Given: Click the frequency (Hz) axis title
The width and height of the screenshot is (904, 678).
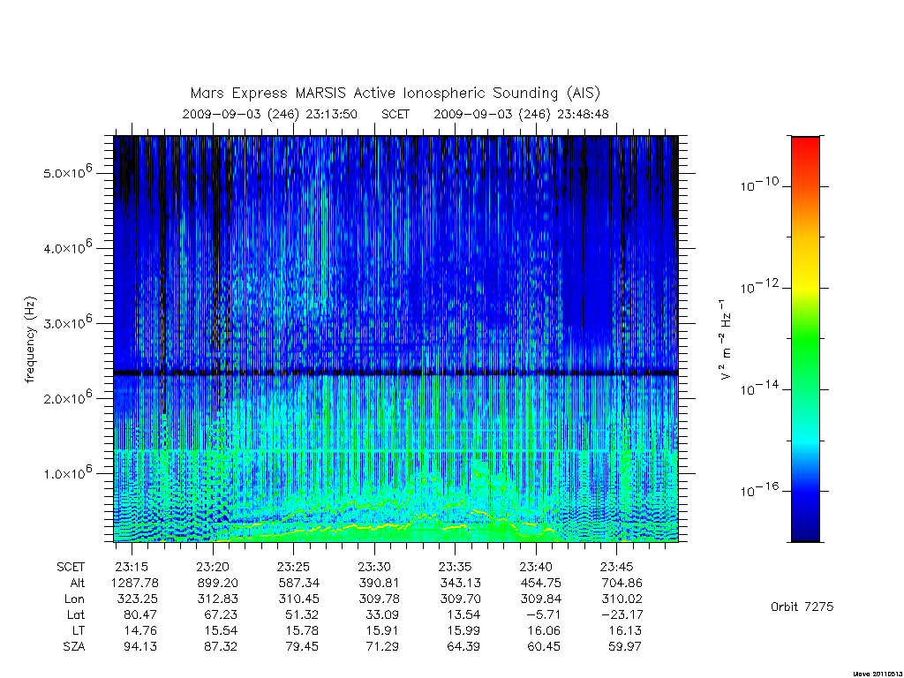Looking at the screenshot, I should [x=30, y=340].
